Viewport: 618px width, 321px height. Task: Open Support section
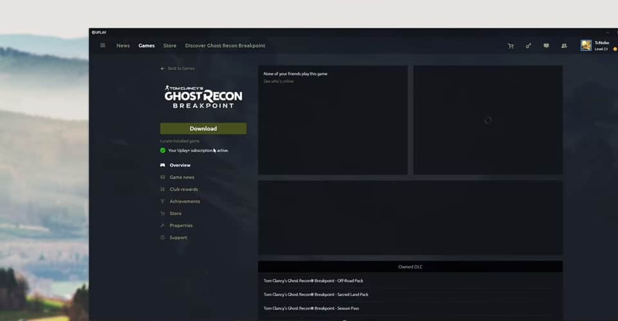point(178,238)
